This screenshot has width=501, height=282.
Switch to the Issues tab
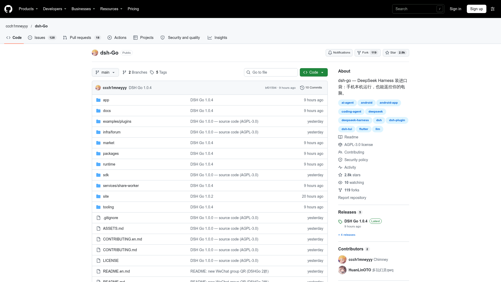42,38
